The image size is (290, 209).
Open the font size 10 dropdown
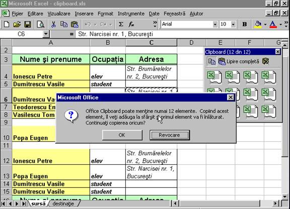click(x=233, y=24)
